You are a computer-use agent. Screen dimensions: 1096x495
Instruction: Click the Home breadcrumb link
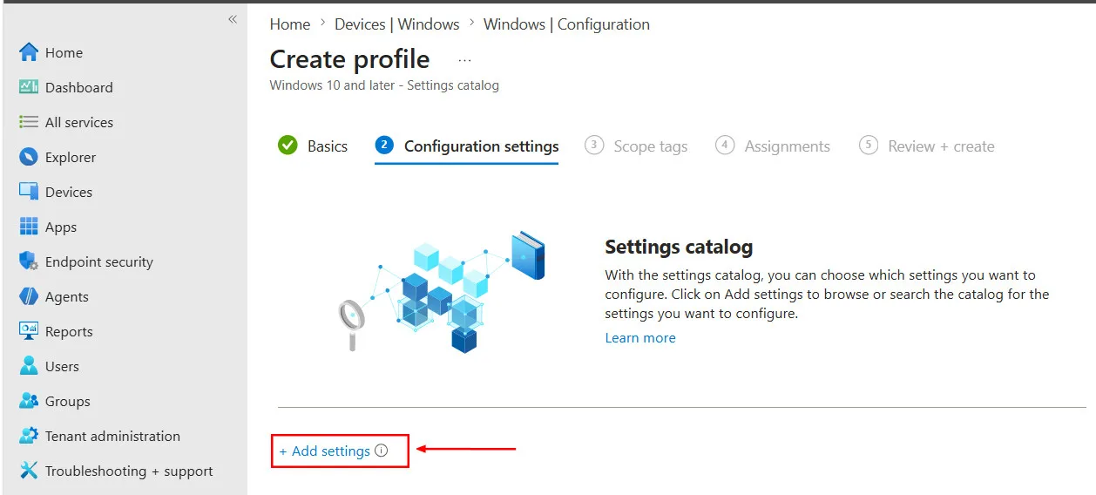click(289, 24)
